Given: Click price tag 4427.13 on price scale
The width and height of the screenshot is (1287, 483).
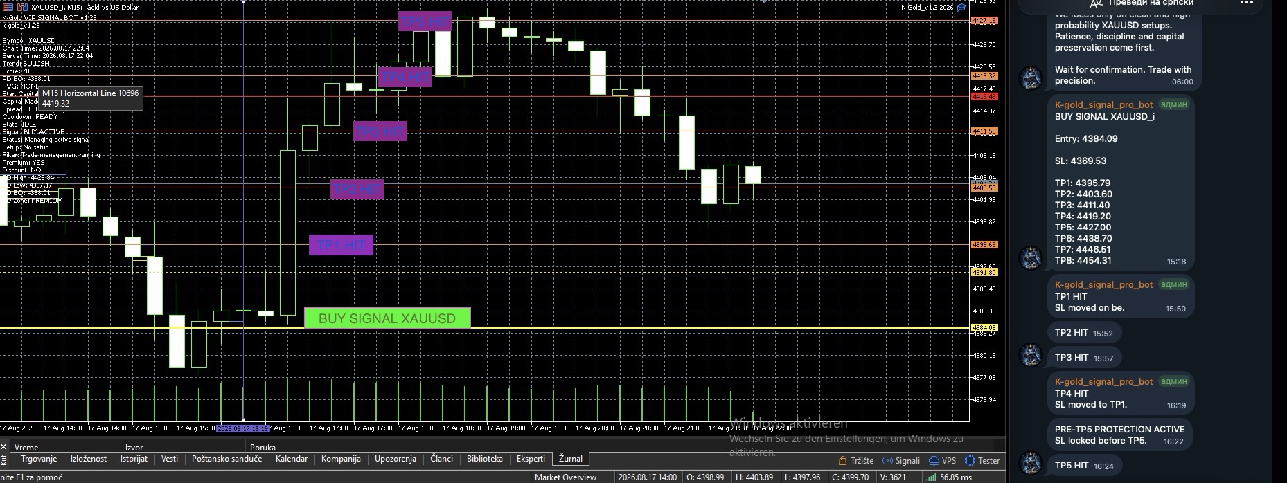Looking at the screenshot, I should (x=984, y=21).
